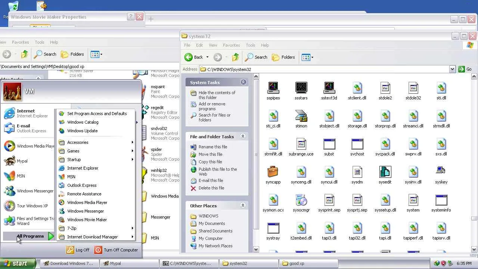Collapse the Other Places panel

(x=243, y=205)
